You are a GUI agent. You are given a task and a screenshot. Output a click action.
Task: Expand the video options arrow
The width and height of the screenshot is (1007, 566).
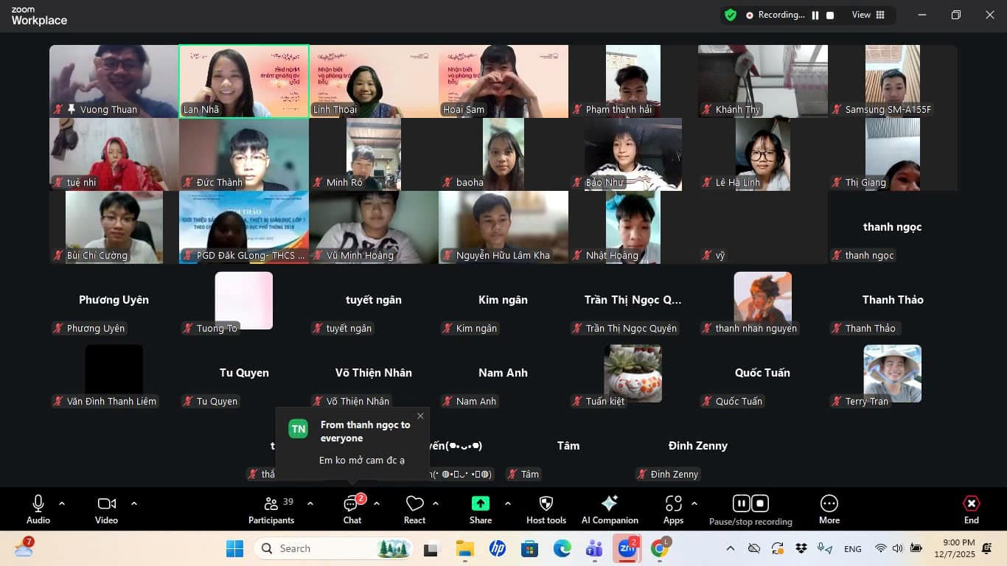[x=134, y=503]
